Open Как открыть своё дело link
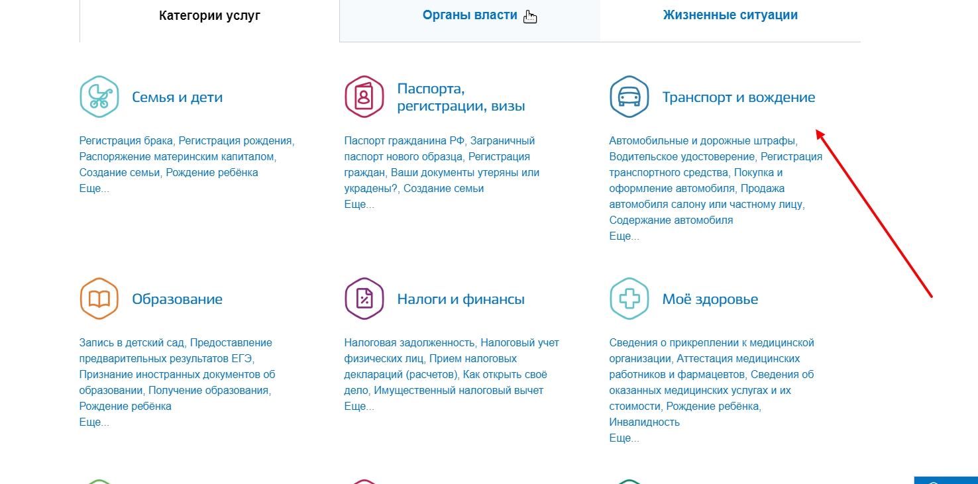This screenshot has height=484, width=978. click(x=445, y=383)
